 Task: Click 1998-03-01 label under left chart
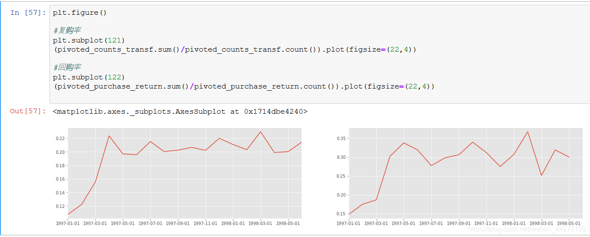coord(260,224)
